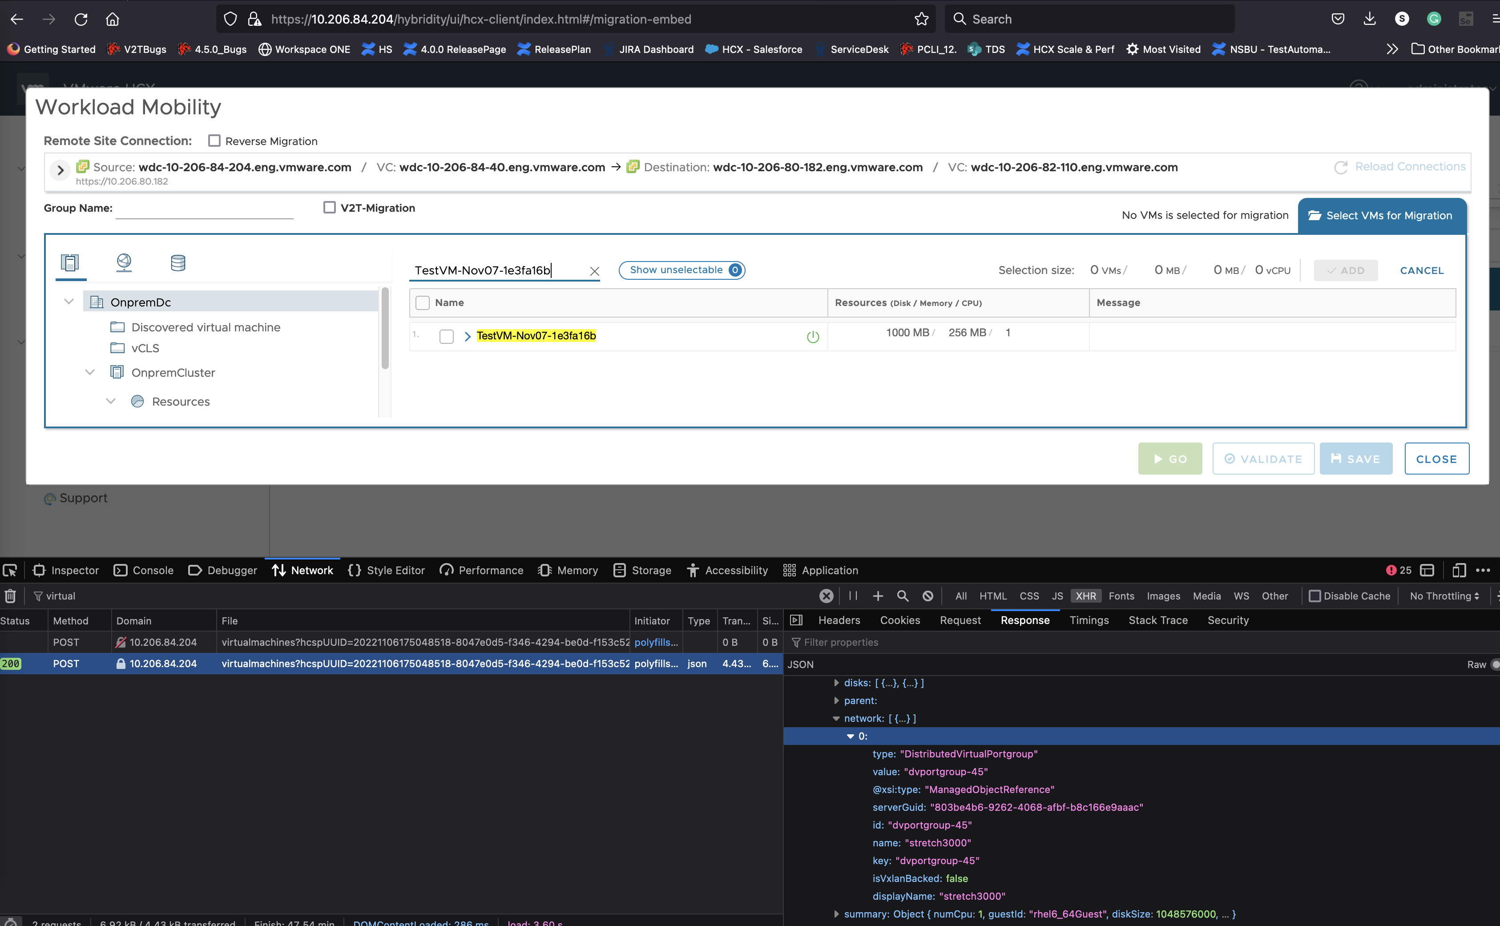Open the devtools more options menu
This screenshot has width=1500, height=926.
click(x=1483, y=571)
